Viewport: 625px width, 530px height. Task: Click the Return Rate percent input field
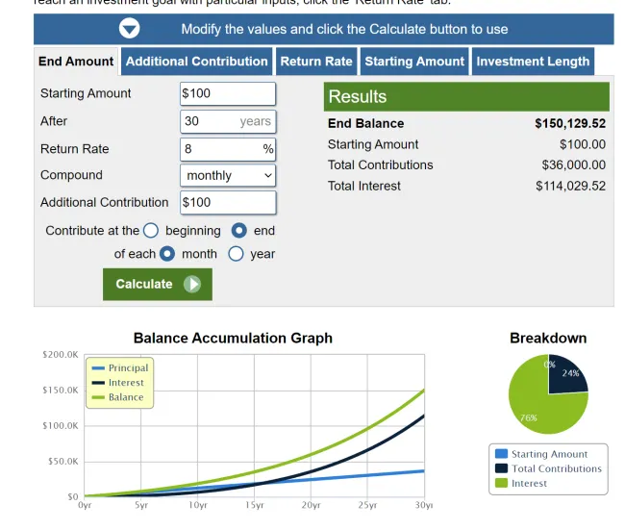(x=221, y=149)
